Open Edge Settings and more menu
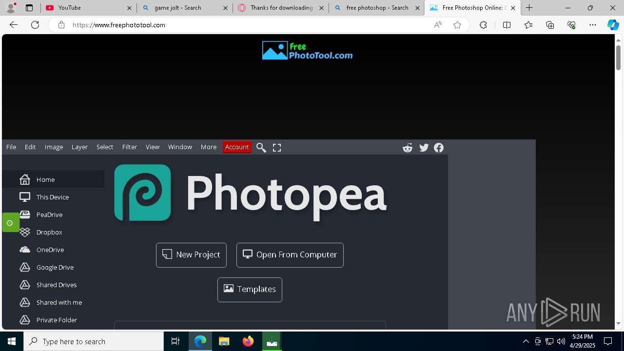This screenshot has width=624, height=351. click(593, 25)
